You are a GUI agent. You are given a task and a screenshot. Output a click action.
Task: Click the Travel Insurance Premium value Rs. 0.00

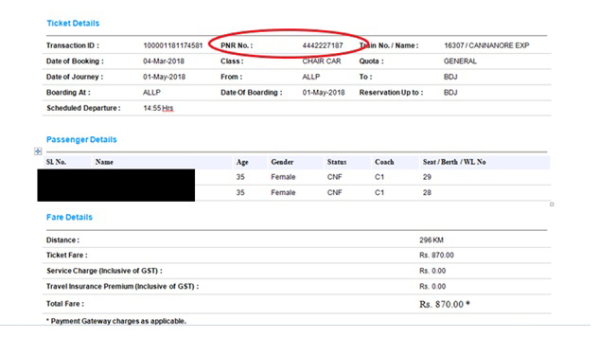432,287
